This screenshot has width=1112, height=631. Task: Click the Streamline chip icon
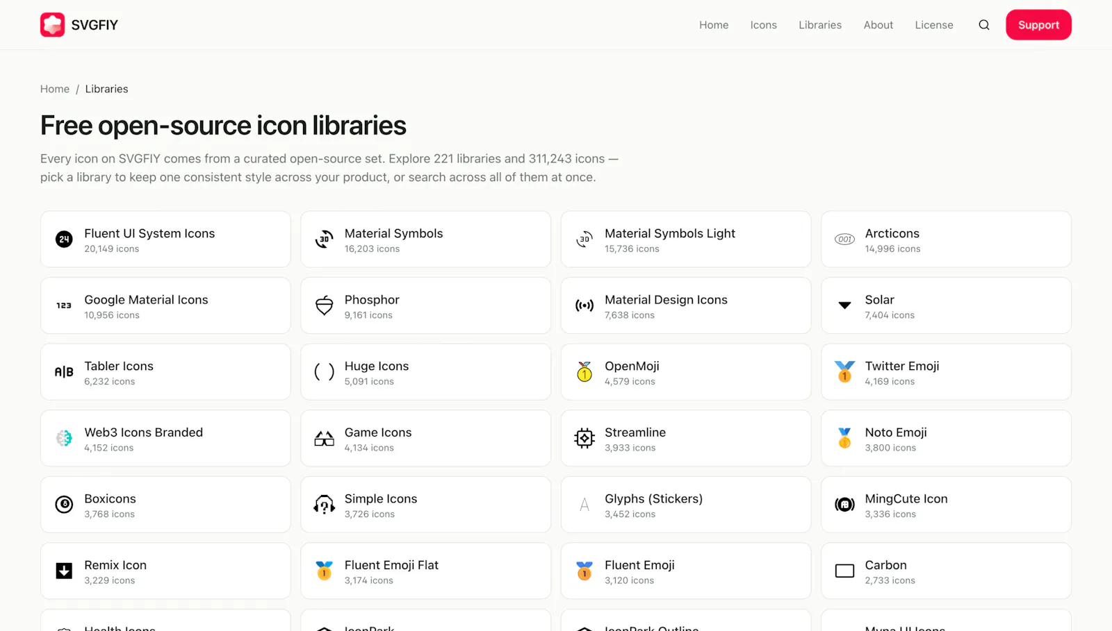[584, 438]
